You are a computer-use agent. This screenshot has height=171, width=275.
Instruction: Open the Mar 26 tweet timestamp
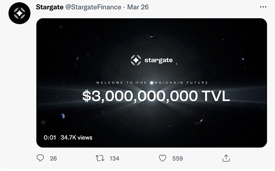click(138, 7)
